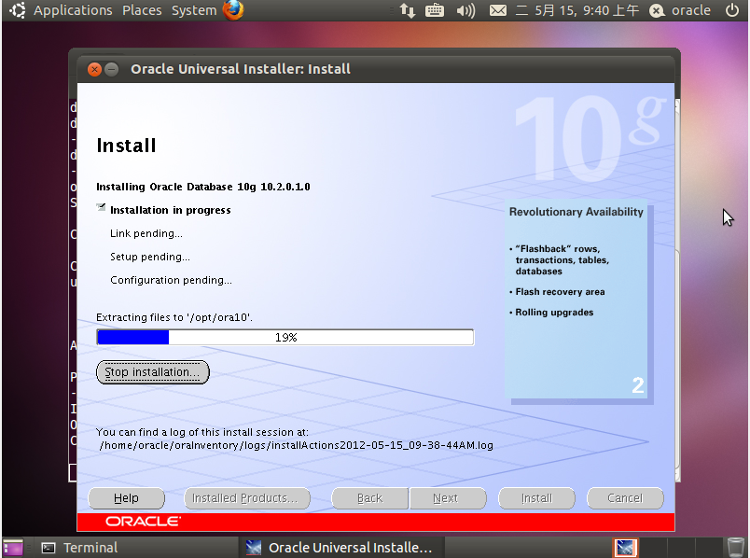Open the Places menu
This screenshot has height=558, width=750.
point(142,10)
